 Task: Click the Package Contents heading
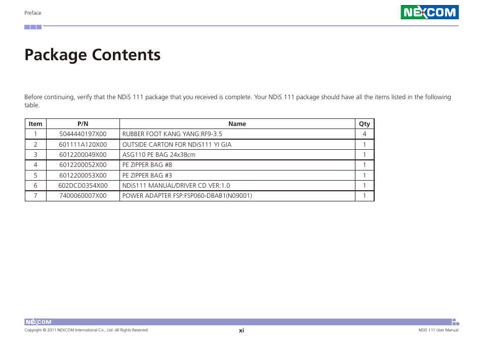coord(93,54)
